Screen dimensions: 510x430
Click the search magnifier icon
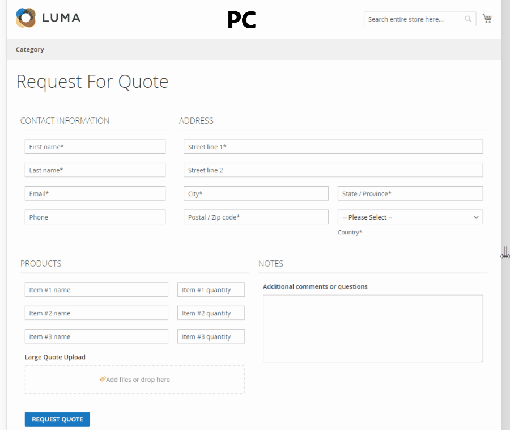click(468, 19)
